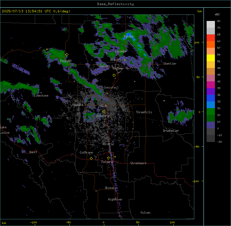This screenshot has width=231, height=226.
Task: Select the RockyMH label
Action: (66, 61)
